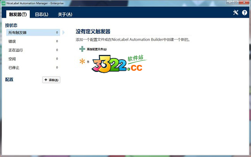Click the 添加配置文件(A) link
251x157 pixels.
97,49
